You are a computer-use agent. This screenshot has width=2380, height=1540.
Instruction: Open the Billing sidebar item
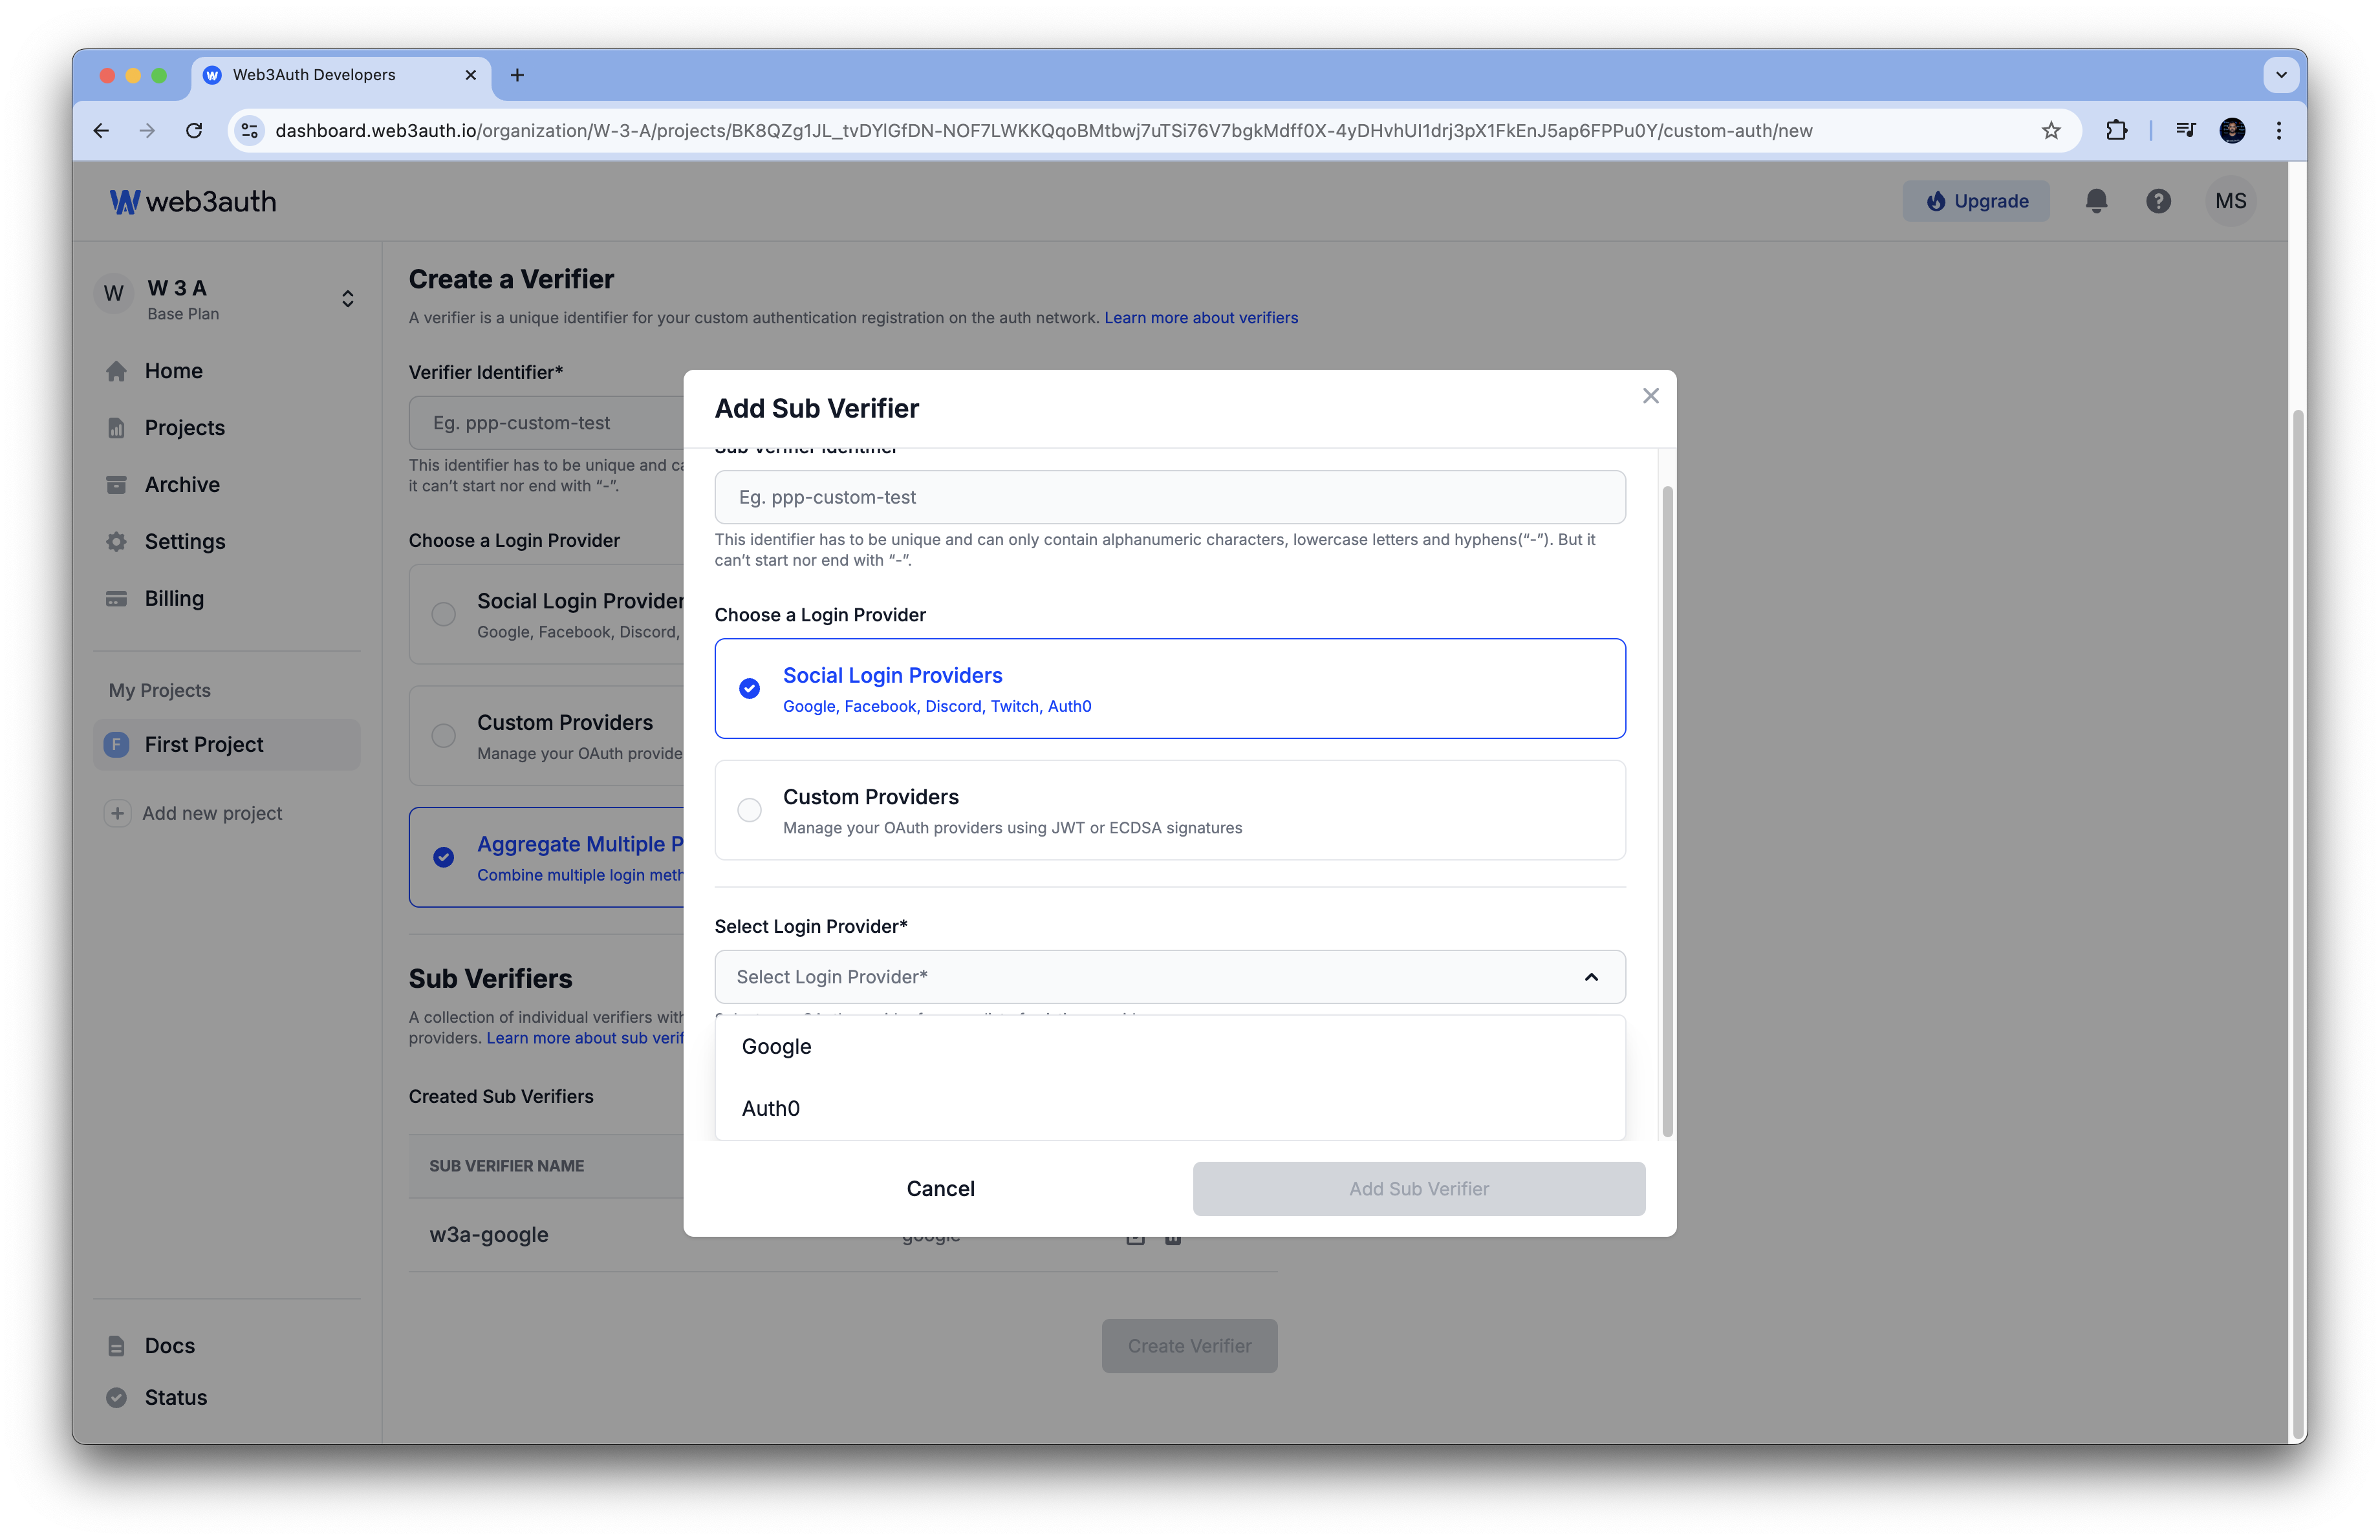(174, 599)
